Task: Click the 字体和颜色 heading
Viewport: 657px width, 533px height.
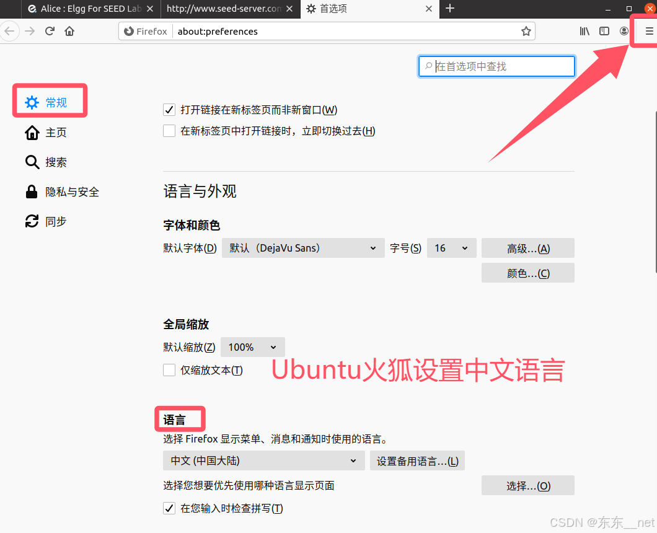Action: point(192,226)
